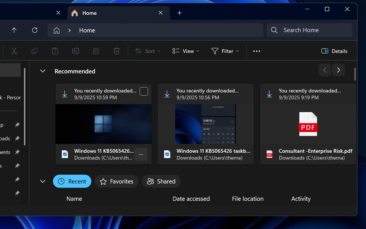Select the Shared tab
Viewport: 366px width, 229px height.
coord(161,181)
